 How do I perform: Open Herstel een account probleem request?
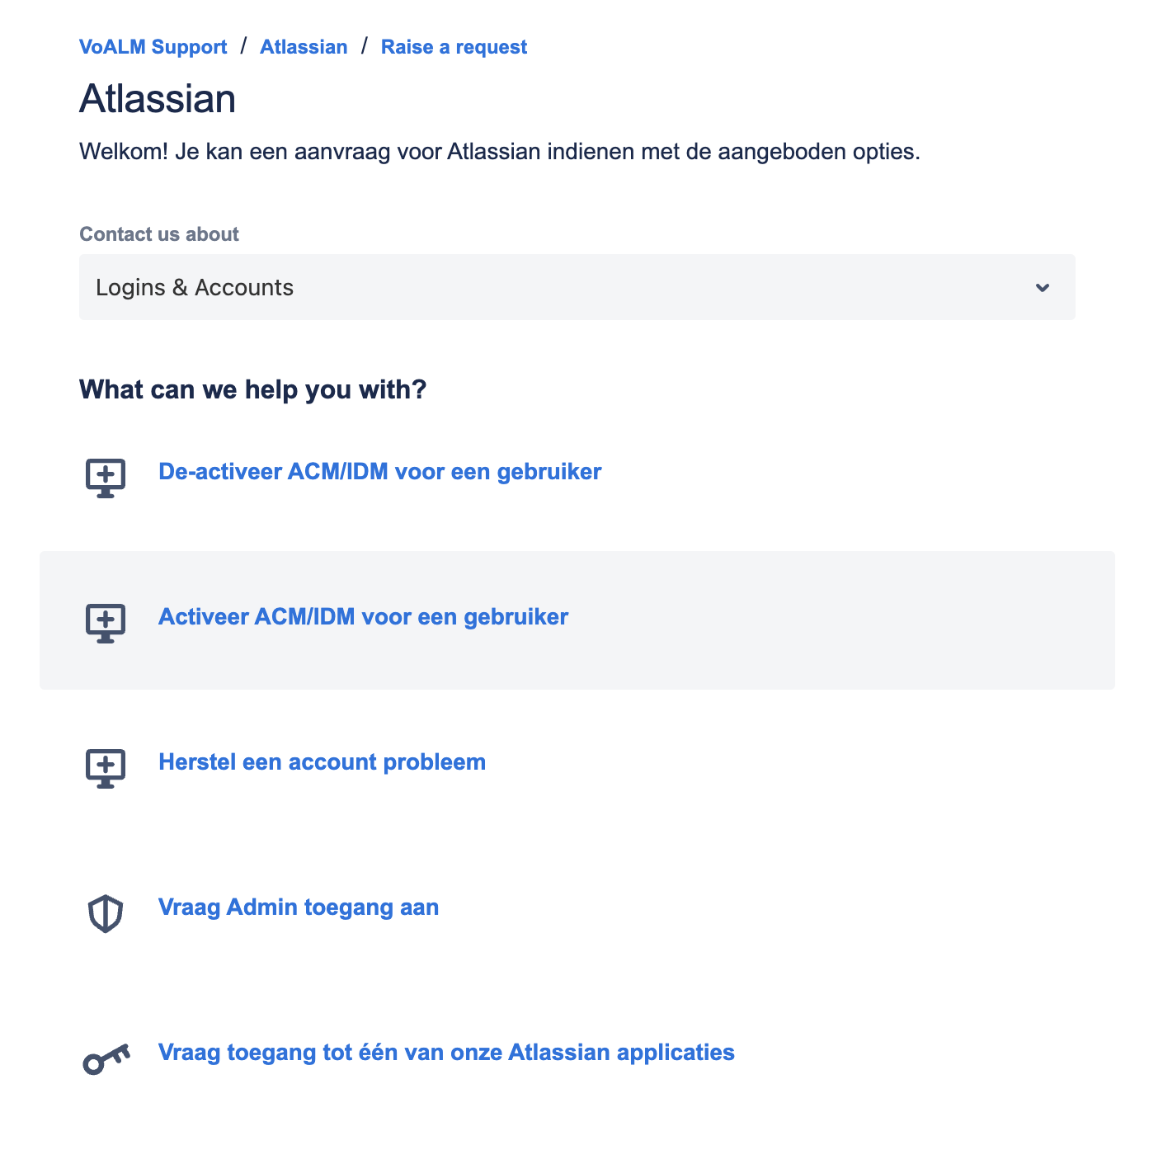coord(322,762)
